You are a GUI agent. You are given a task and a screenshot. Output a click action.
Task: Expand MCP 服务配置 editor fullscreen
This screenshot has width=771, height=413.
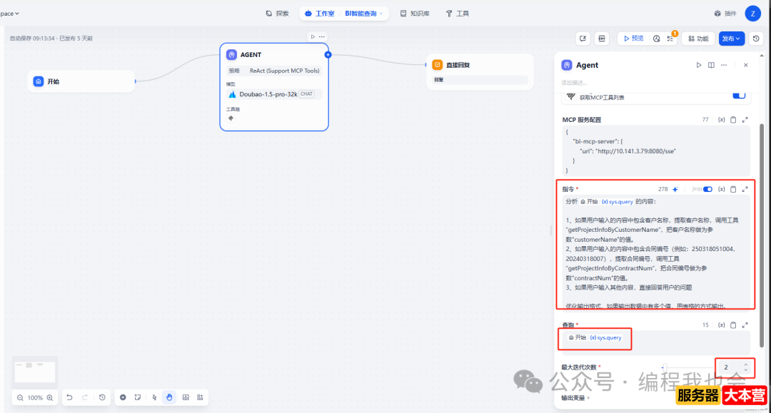(745, 120)
